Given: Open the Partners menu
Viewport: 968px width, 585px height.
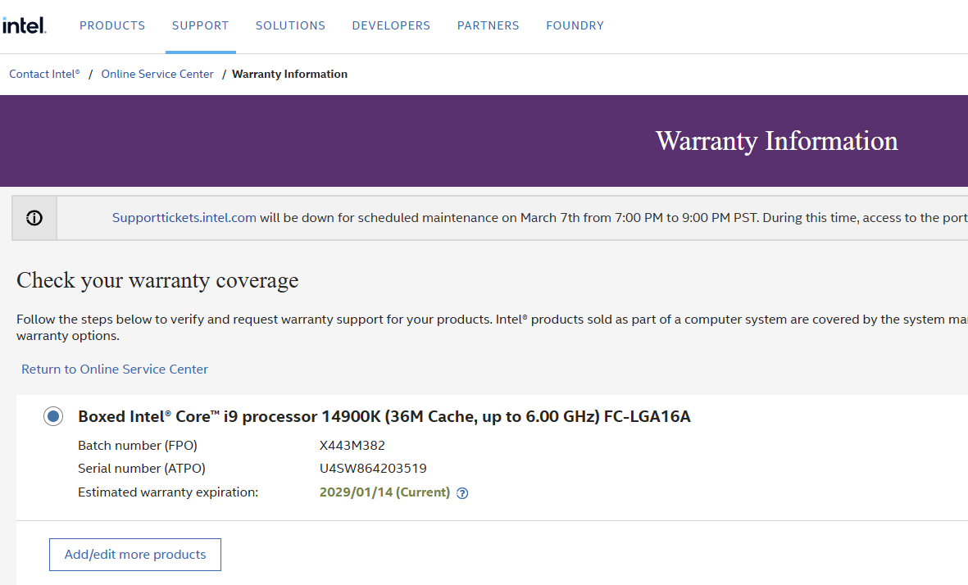Looking at the screenshot, I should pos(488,25).
